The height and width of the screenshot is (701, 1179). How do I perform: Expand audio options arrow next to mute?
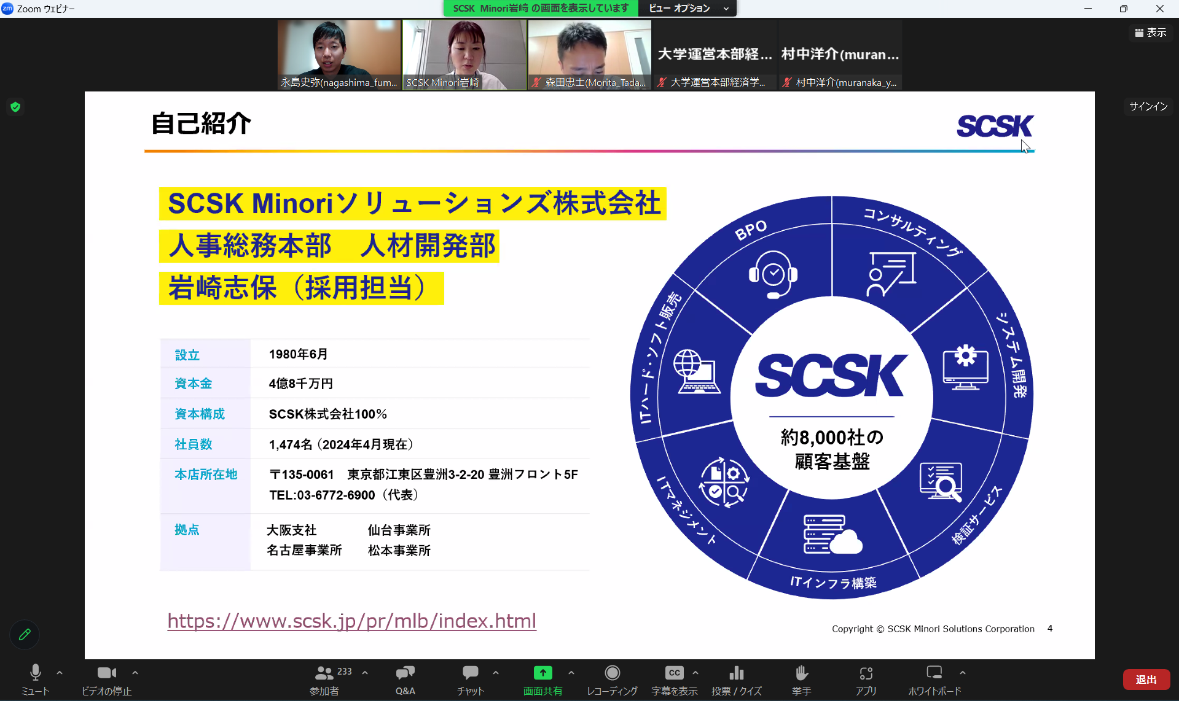point(60,673)
